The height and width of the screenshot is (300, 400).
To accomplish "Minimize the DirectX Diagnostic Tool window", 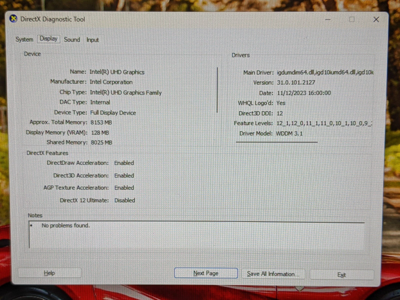I will pyautogui.click(x=328, y=19).
